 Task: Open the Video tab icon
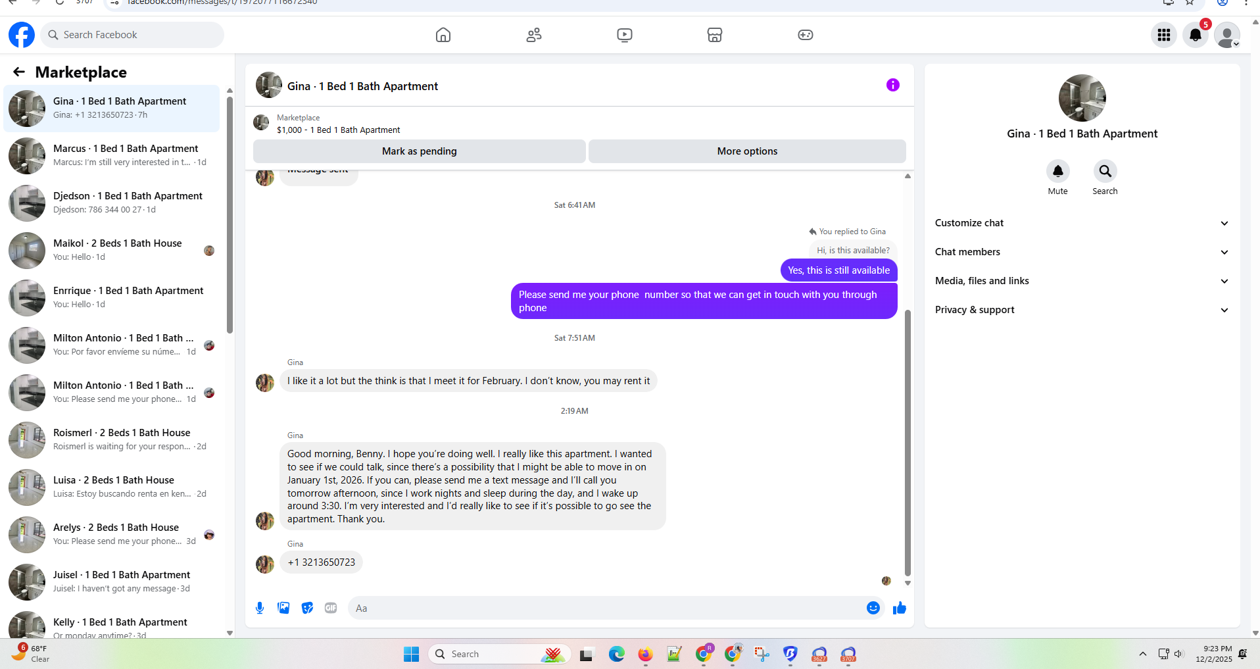point(625,35)
